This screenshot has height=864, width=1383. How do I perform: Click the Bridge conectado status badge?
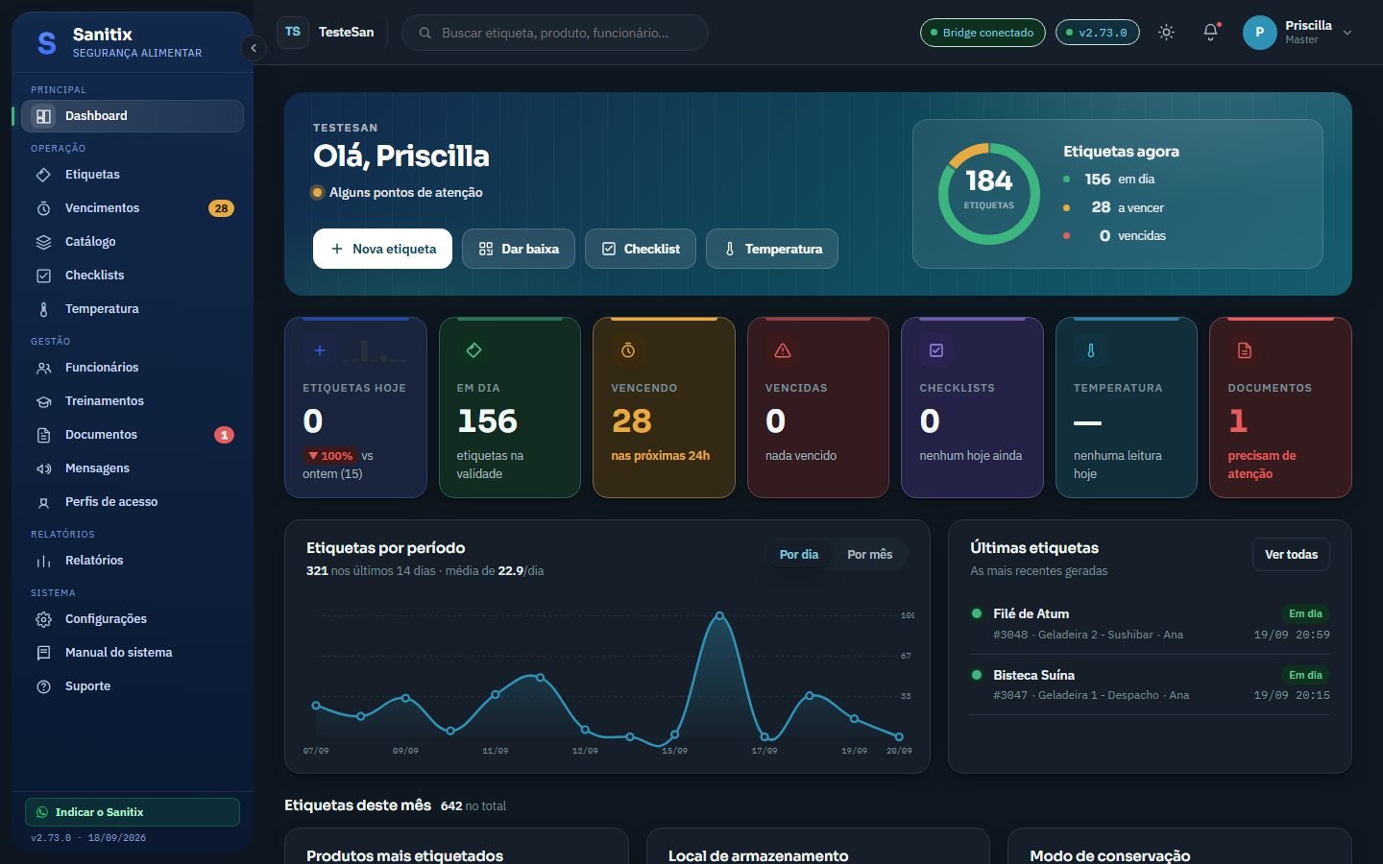click(x=983, y=33)
